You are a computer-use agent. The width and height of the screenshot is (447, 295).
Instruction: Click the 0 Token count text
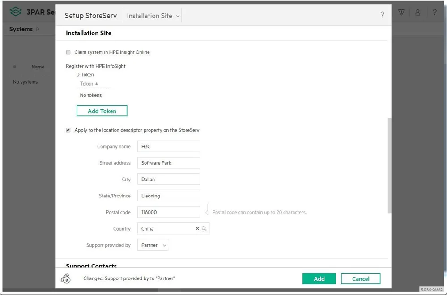[85, 74]
